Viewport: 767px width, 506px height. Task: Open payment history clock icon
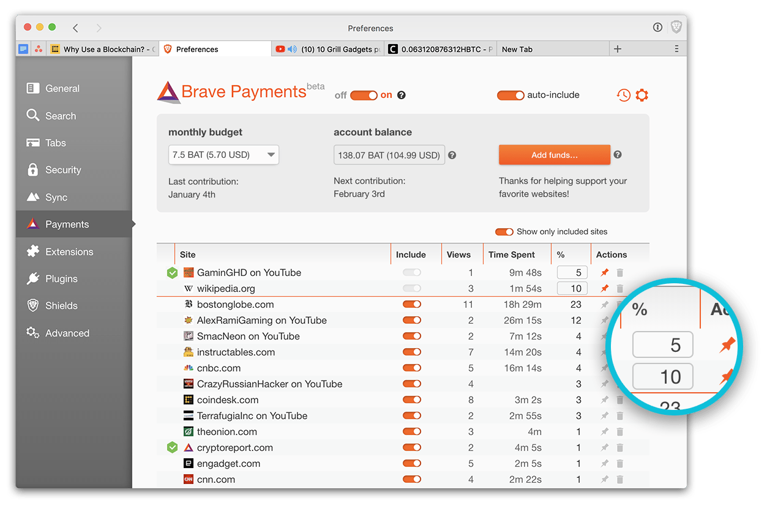tap(624, 95)
